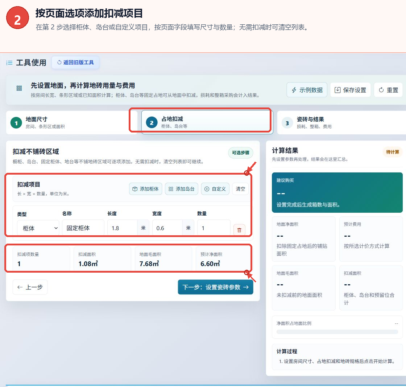Click the 返回旧版工具 button
Screen dimensions: 406x387
point(75,62)
